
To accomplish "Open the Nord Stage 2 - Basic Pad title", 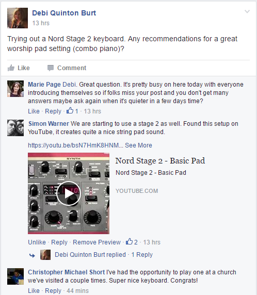I will (x=160, y=161).
